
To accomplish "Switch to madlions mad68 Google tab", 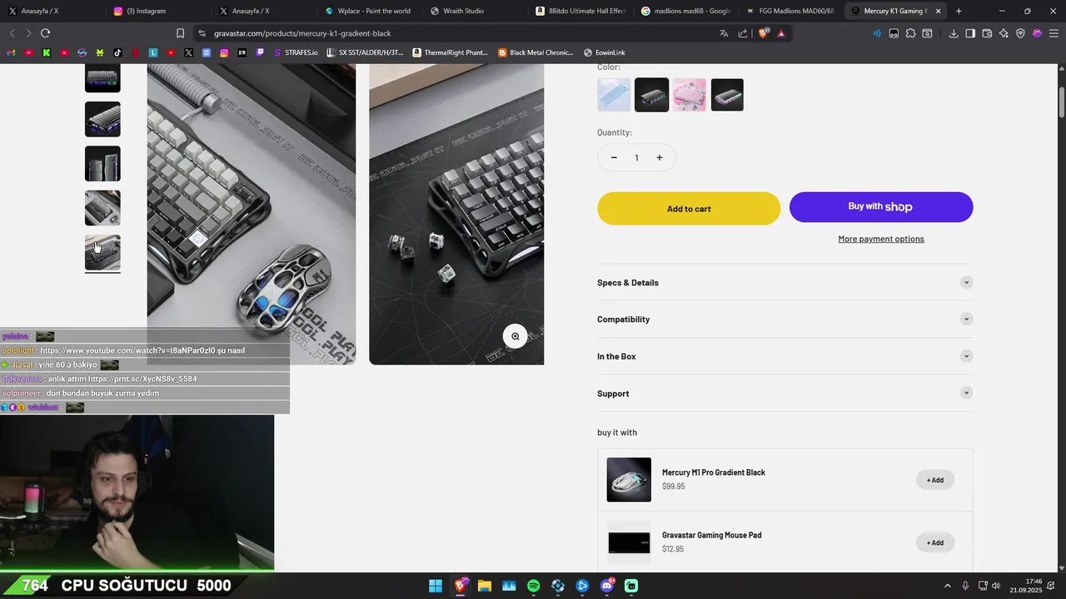I will (685, 11).
